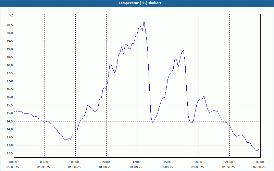This screenshot has width=274, height=171.
Task: Select the 19,5 axis label
Action: [10, 41]
